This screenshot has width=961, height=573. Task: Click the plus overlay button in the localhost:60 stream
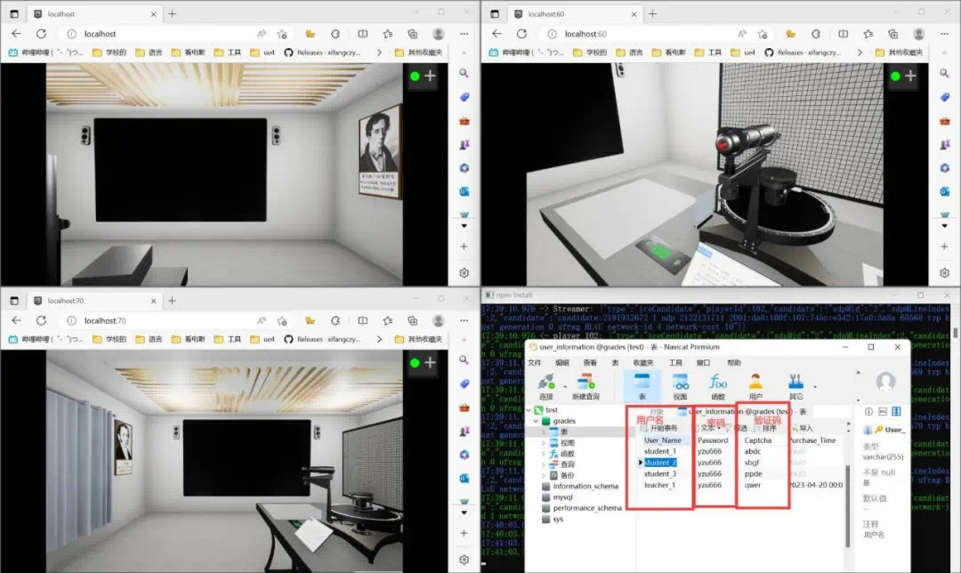pos(909,76)
